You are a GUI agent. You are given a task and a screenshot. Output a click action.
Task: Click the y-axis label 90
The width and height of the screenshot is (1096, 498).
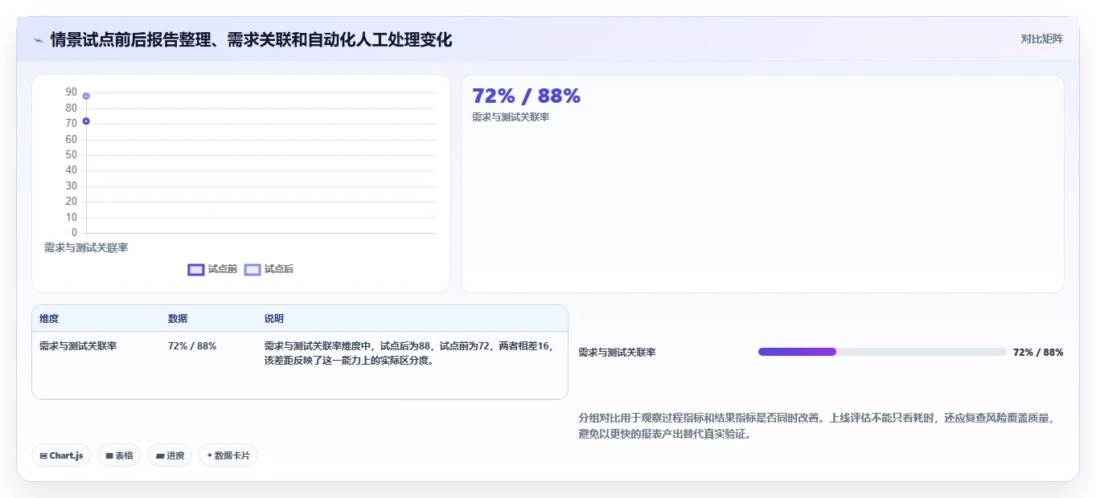(x=72, y=92)
